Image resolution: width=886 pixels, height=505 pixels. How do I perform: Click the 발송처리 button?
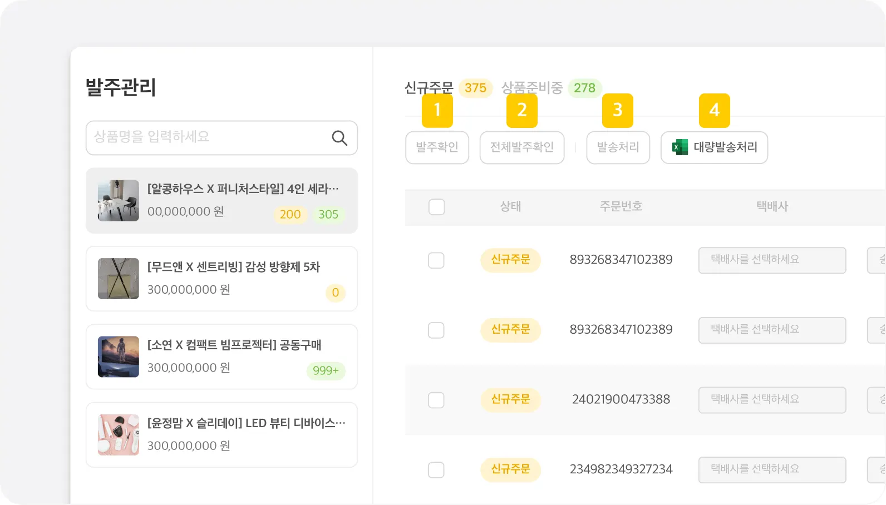(x=618, y=147)
